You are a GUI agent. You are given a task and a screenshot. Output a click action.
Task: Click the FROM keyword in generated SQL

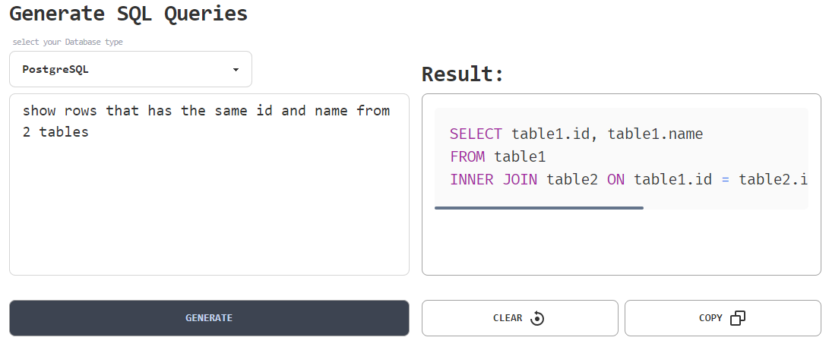coord(467,157)
